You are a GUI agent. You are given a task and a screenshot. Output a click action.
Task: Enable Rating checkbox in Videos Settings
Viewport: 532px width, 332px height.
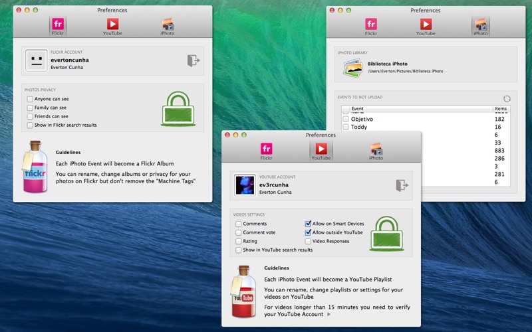(239, 241)
